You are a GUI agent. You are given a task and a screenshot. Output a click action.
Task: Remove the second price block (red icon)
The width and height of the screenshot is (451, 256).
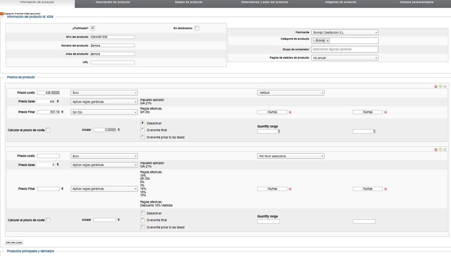tap(436, 149)
